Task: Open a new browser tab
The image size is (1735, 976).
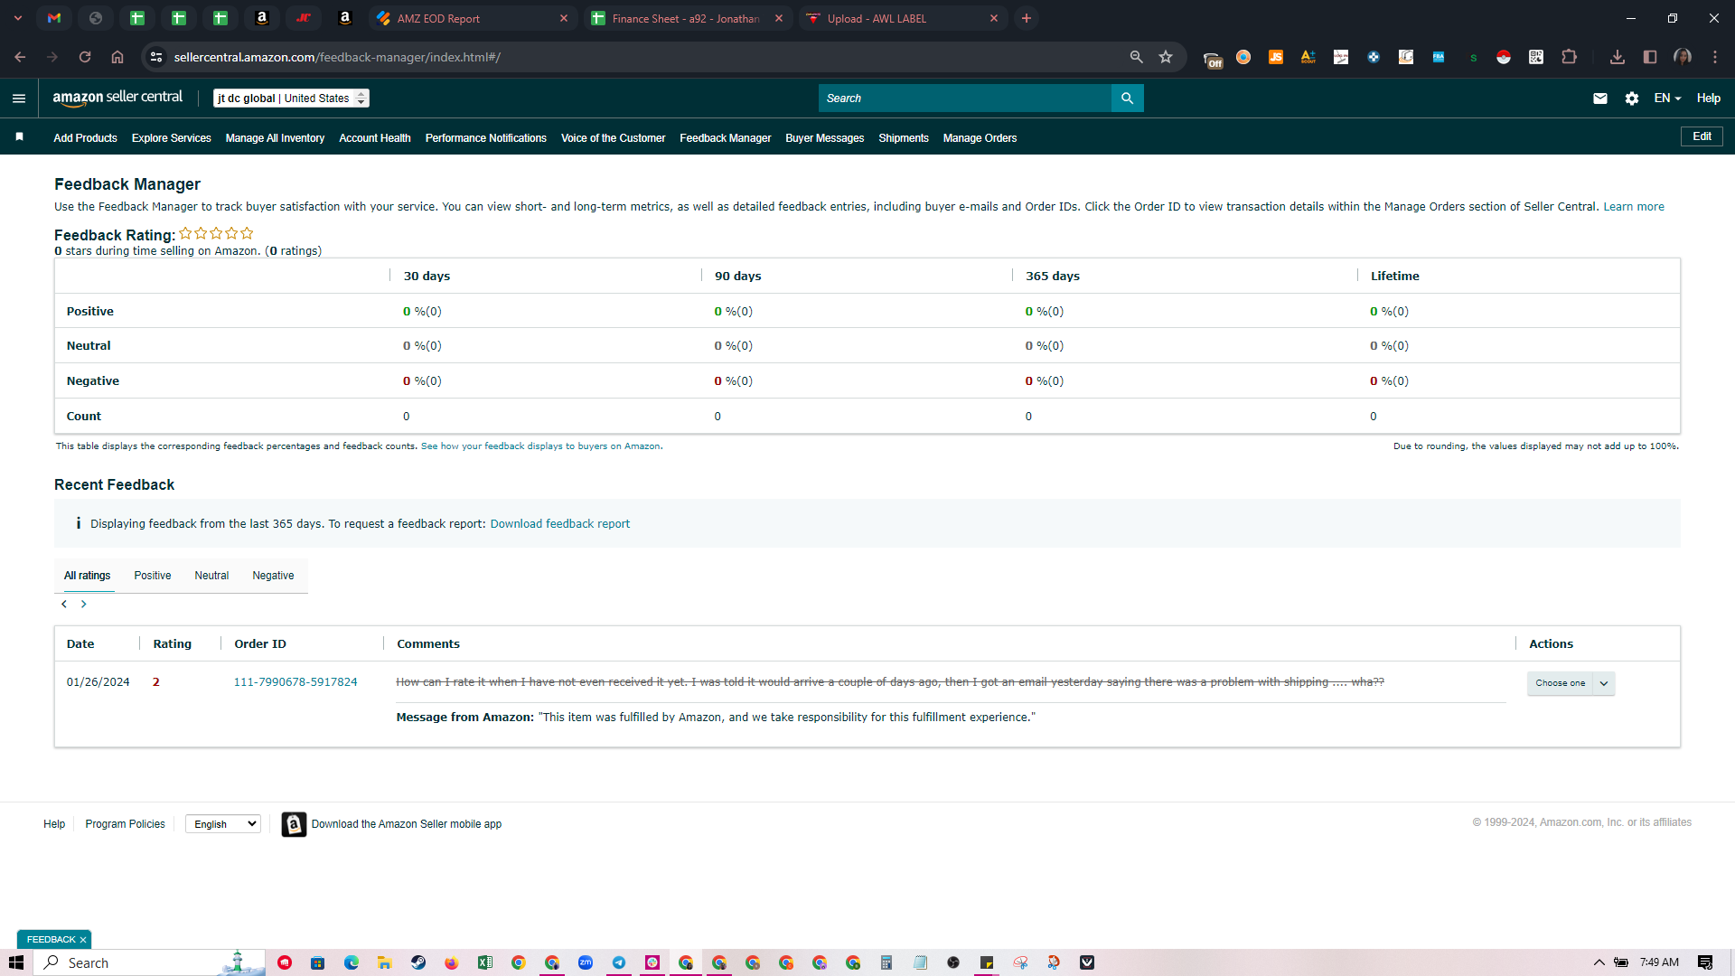Action: (1027, 18)
